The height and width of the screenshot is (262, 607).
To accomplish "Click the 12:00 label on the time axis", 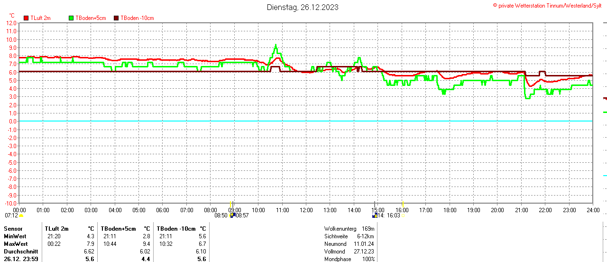I will tap(306, 210).
